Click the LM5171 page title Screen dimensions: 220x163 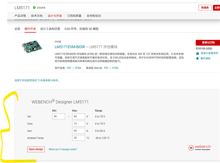[x=22, y=8]
